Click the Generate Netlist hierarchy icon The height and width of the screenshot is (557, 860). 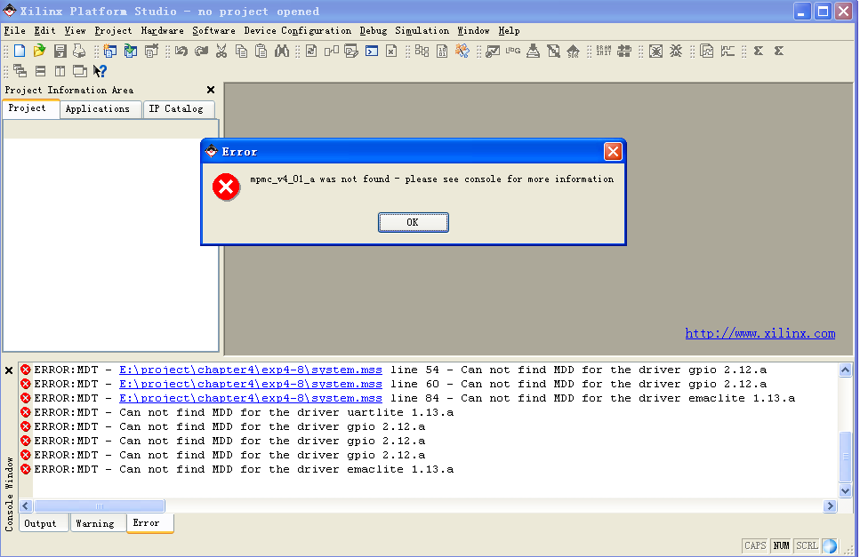click(422, 51)
